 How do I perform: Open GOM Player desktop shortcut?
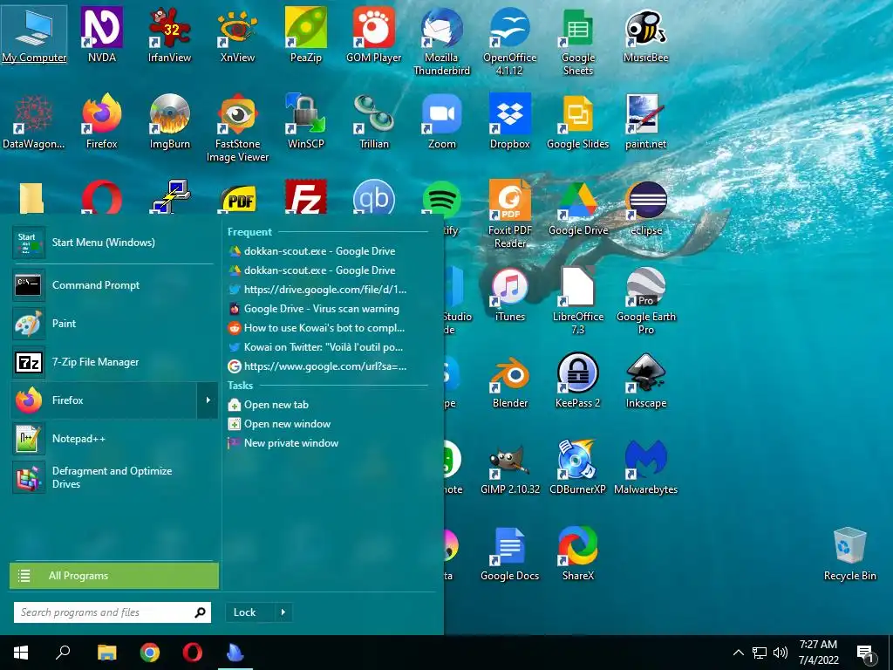click(373, 34)
